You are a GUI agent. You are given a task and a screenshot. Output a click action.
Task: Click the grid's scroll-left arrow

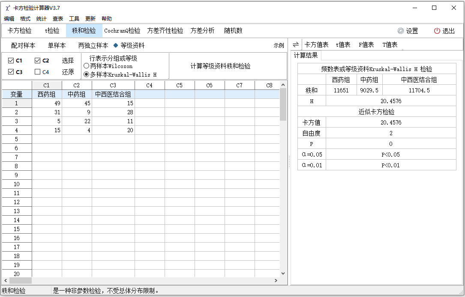point(6,280)
